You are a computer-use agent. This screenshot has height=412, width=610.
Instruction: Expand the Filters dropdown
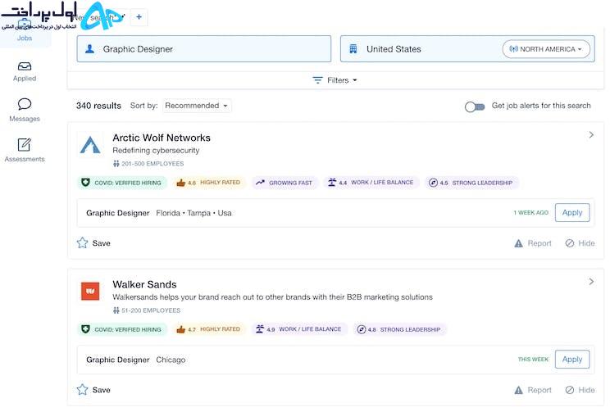click(x=335, y=80)
